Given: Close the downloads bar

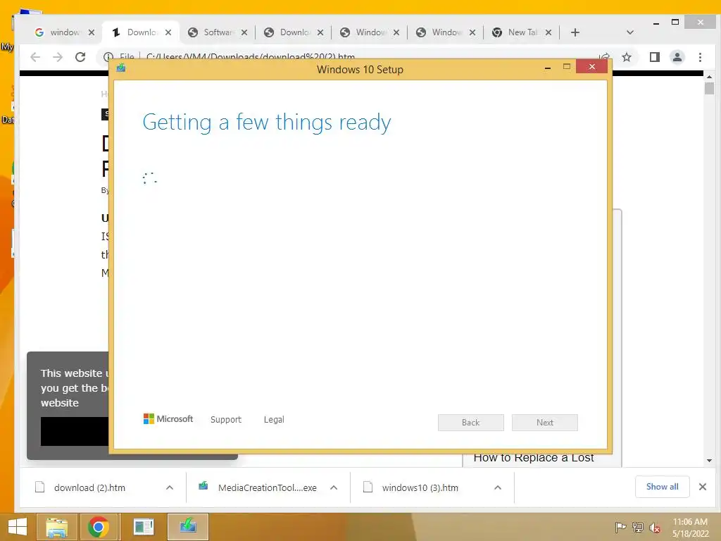Looking at the screenshot, I should (703, 487).
